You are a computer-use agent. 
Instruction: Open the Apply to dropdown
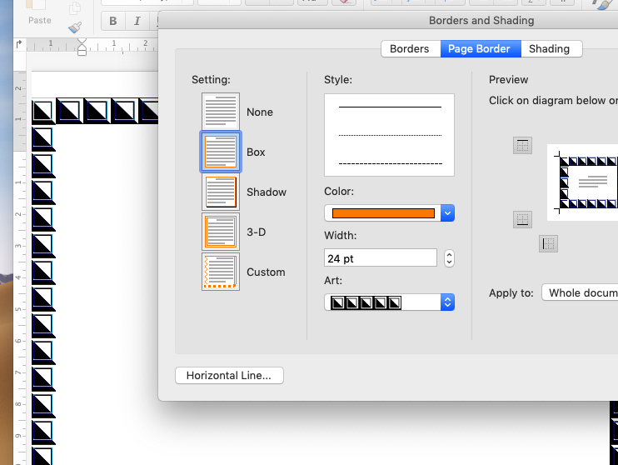click(580, 292)
